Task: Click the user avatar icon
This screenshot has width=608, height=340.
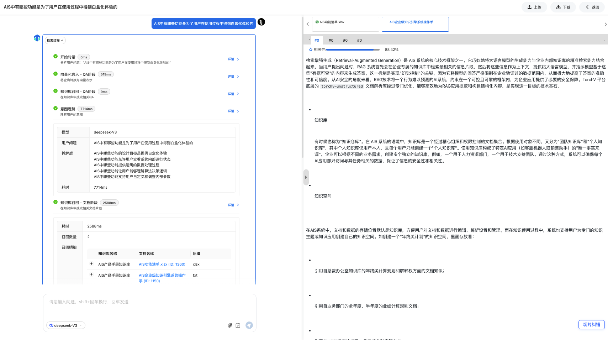Action: click(261, 22)
